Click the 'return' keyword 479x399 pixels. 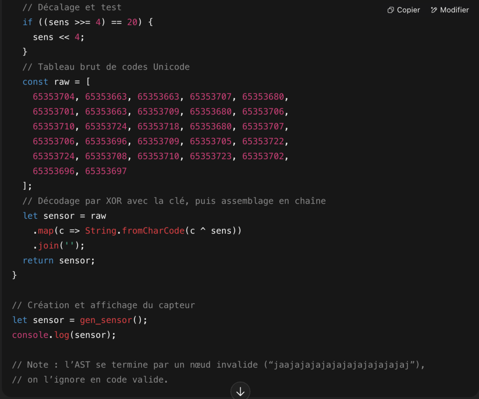pos(38,261)
